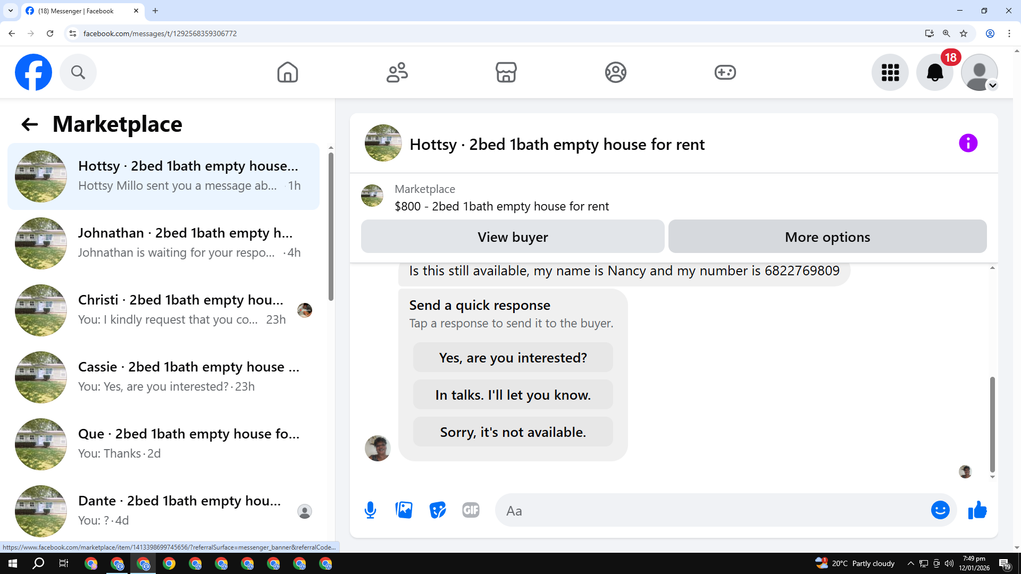The image size is (1021, 574).
Task: Open conversation info via the purple icon
Action: click(968, 143)
